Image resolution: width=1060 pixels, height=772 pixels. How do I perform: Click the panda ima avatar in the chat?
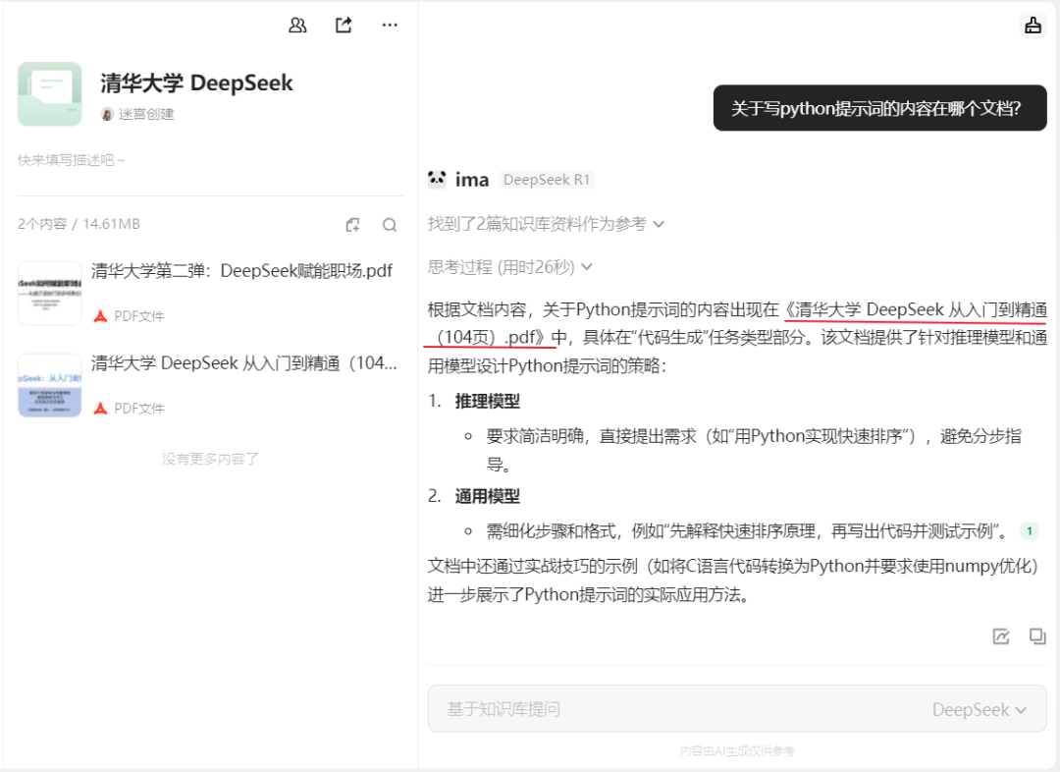pyautogui.click(x=440, y=179)
